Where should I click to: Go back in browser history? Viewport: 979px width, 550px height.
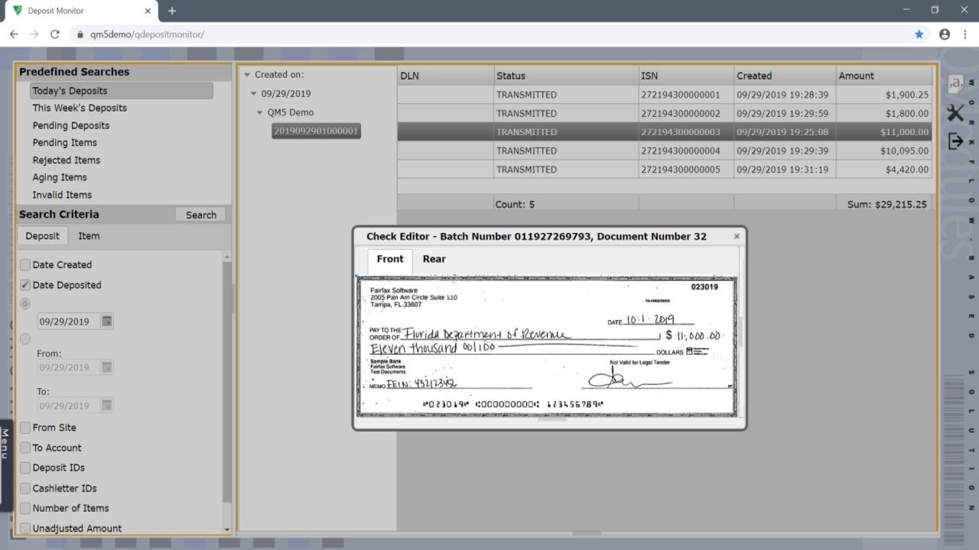[x=14, y=34]
